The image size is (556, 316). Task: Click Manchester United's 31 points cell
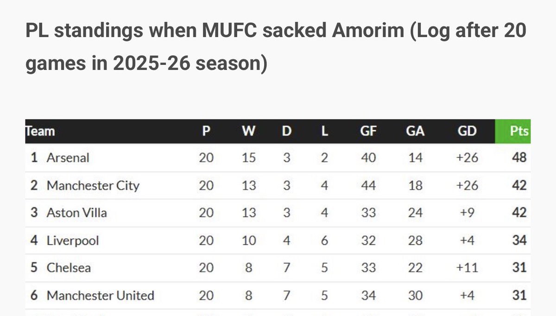(519, 295)
